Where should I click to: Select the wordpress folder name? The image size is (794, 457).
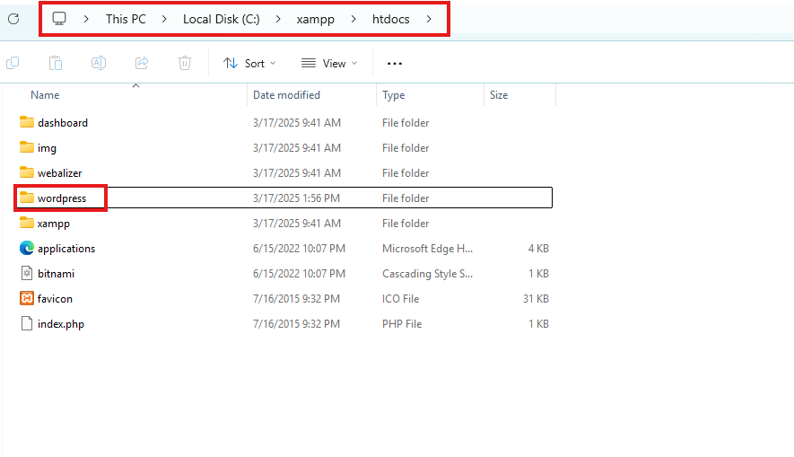click(x=62, y=198)
